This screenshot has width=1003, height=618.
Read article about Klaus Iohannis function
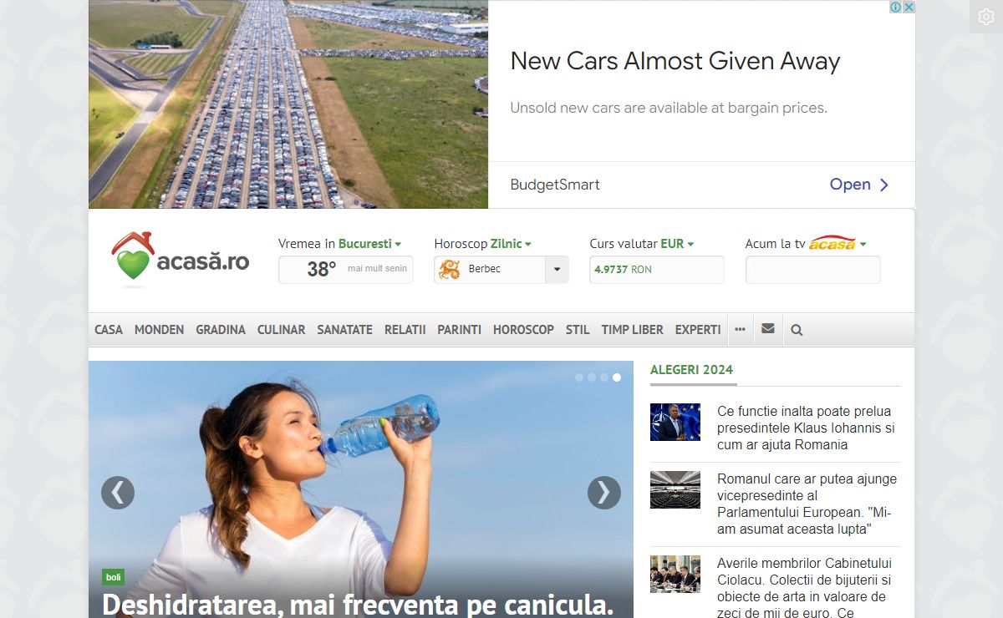tap(806, 428)
